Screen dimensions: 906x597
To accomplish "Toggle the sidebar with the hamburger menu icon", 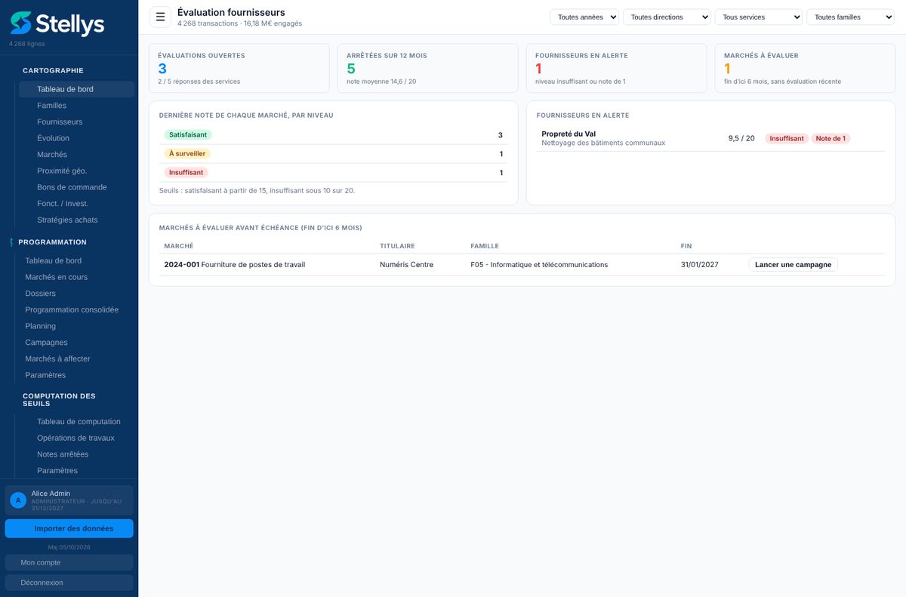I will tap(160, 17).
